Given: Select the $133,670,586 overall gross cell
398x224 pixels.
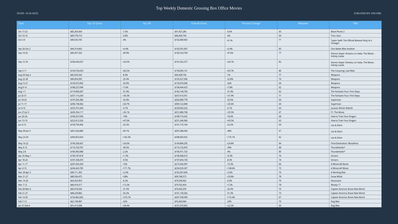Looking at the screenshot, I should pos(199,83).
